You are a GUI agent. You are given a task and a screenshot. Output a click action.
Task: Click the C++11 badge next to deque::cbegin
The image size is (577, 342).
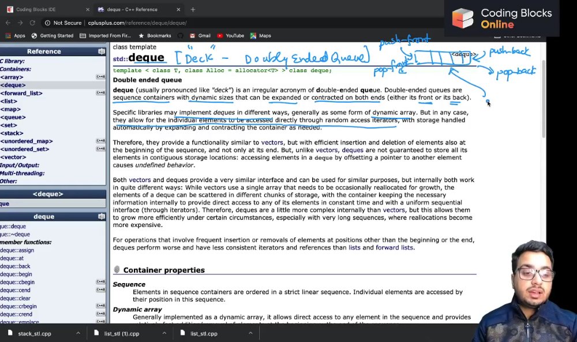[x=100, y=282]
